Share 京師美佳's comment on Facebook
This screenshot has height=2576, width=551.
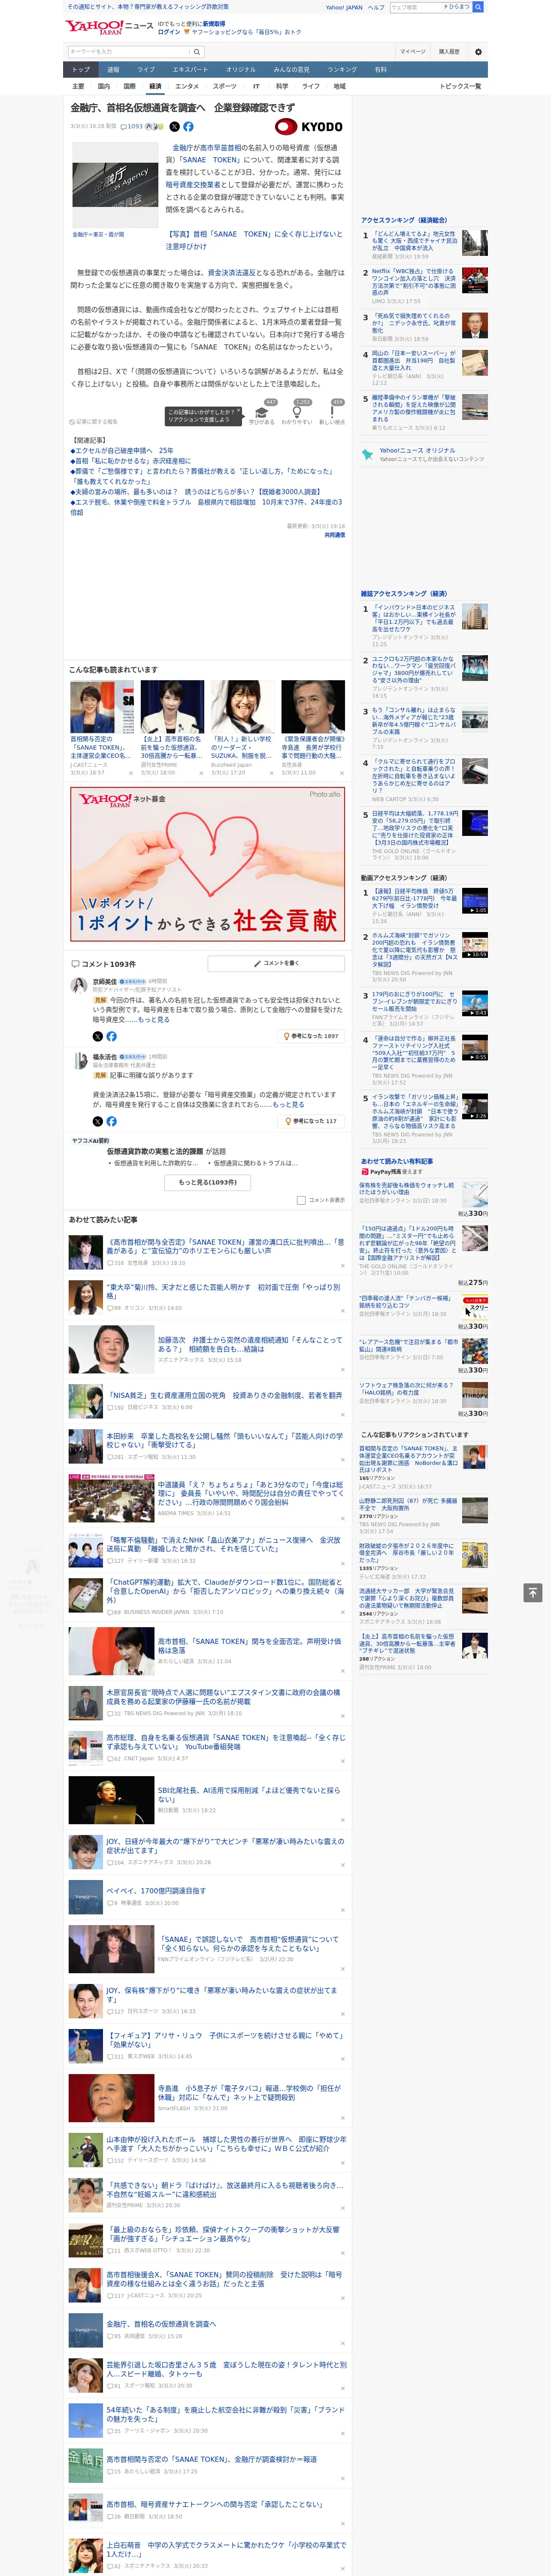[x=111, y=1037]
